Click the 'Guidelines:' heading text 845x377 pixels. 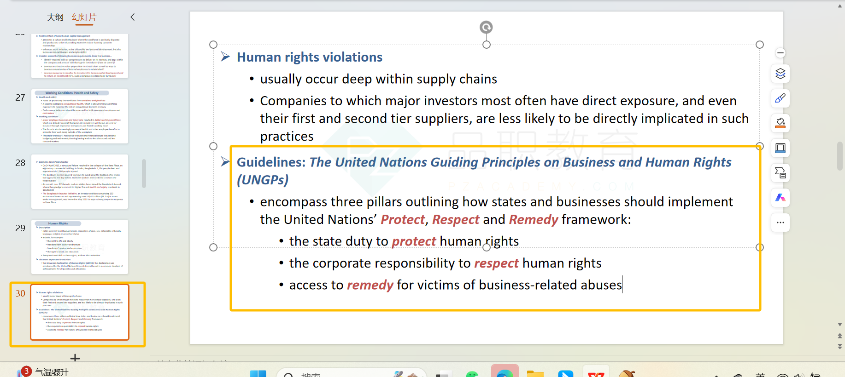pyautogui.click(x=271, y=162)
